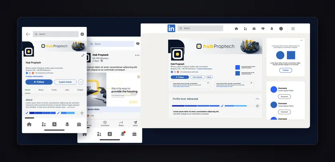335x162 pixels.
Task: Tap the back arrow in the left mobile screen
Action: tap(28, 34)
